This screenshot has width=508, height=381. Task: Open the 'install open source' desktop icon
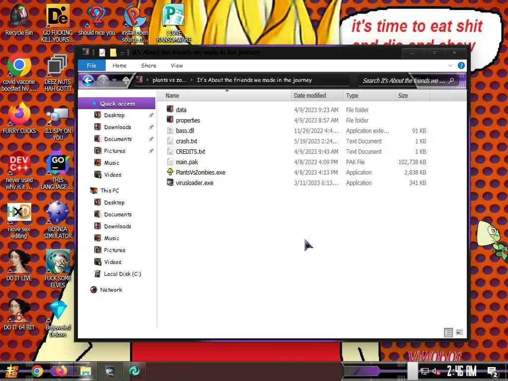(x=135, y=23)
